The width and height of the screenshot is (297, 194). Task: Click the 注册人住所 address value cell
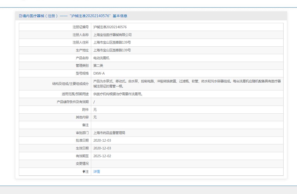[x=187, y=42]
